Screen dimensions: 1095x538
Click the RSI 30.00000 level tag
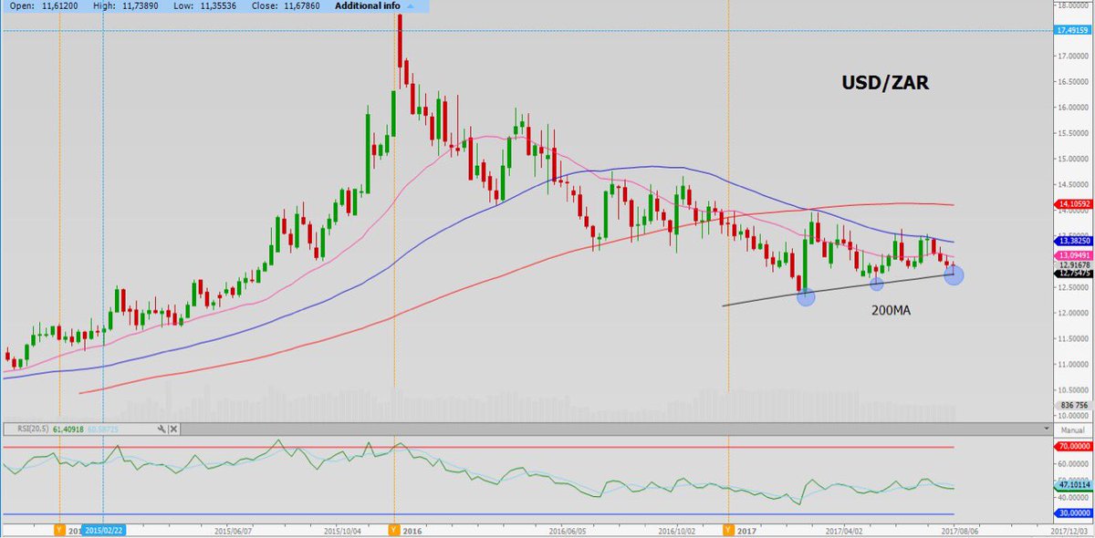click(x=1073, y=515)
